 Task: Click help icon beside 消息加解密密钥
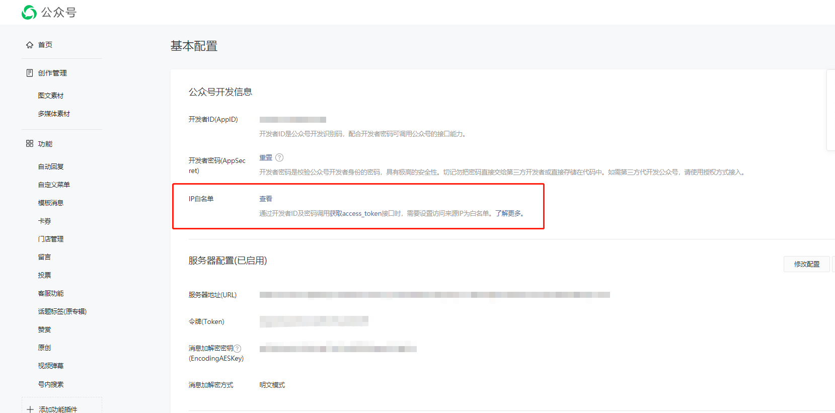[x=238, y=349]
